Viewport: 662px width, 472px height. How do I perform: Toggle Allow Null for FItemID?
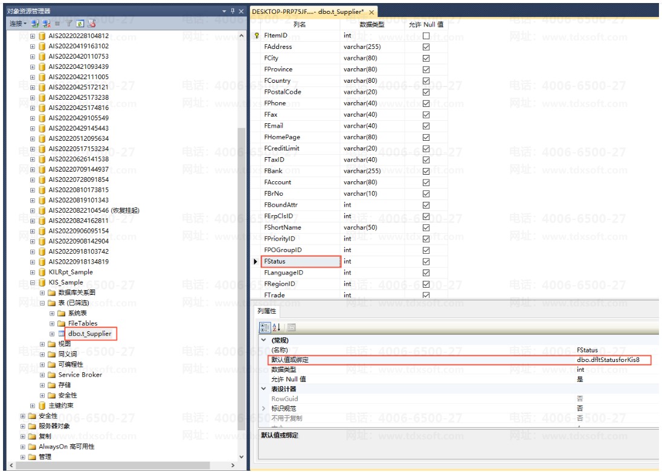click(426, 36)
